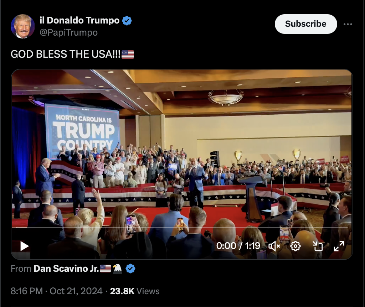365x307 pixels.
Task: Click the verified badge beside il Donaldo Trumpo
Action: click(127, 20)
